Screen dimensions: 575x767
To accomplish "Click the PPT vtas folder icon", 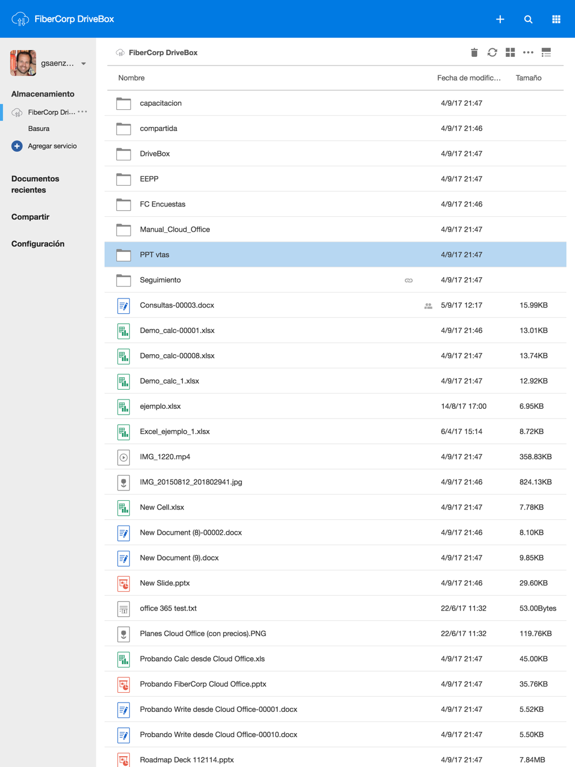I will pos(124,255).
